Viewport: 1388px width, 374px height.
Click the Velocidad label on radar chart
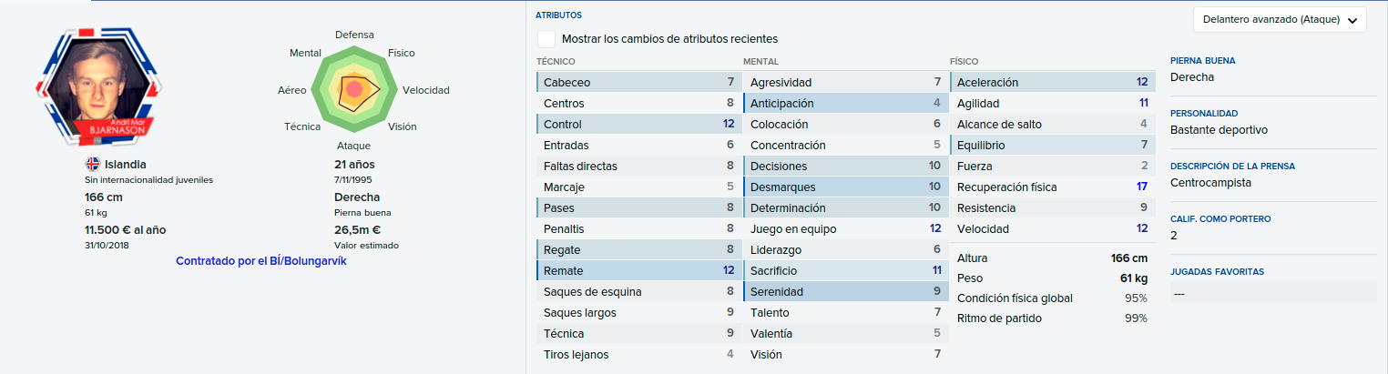426,90
